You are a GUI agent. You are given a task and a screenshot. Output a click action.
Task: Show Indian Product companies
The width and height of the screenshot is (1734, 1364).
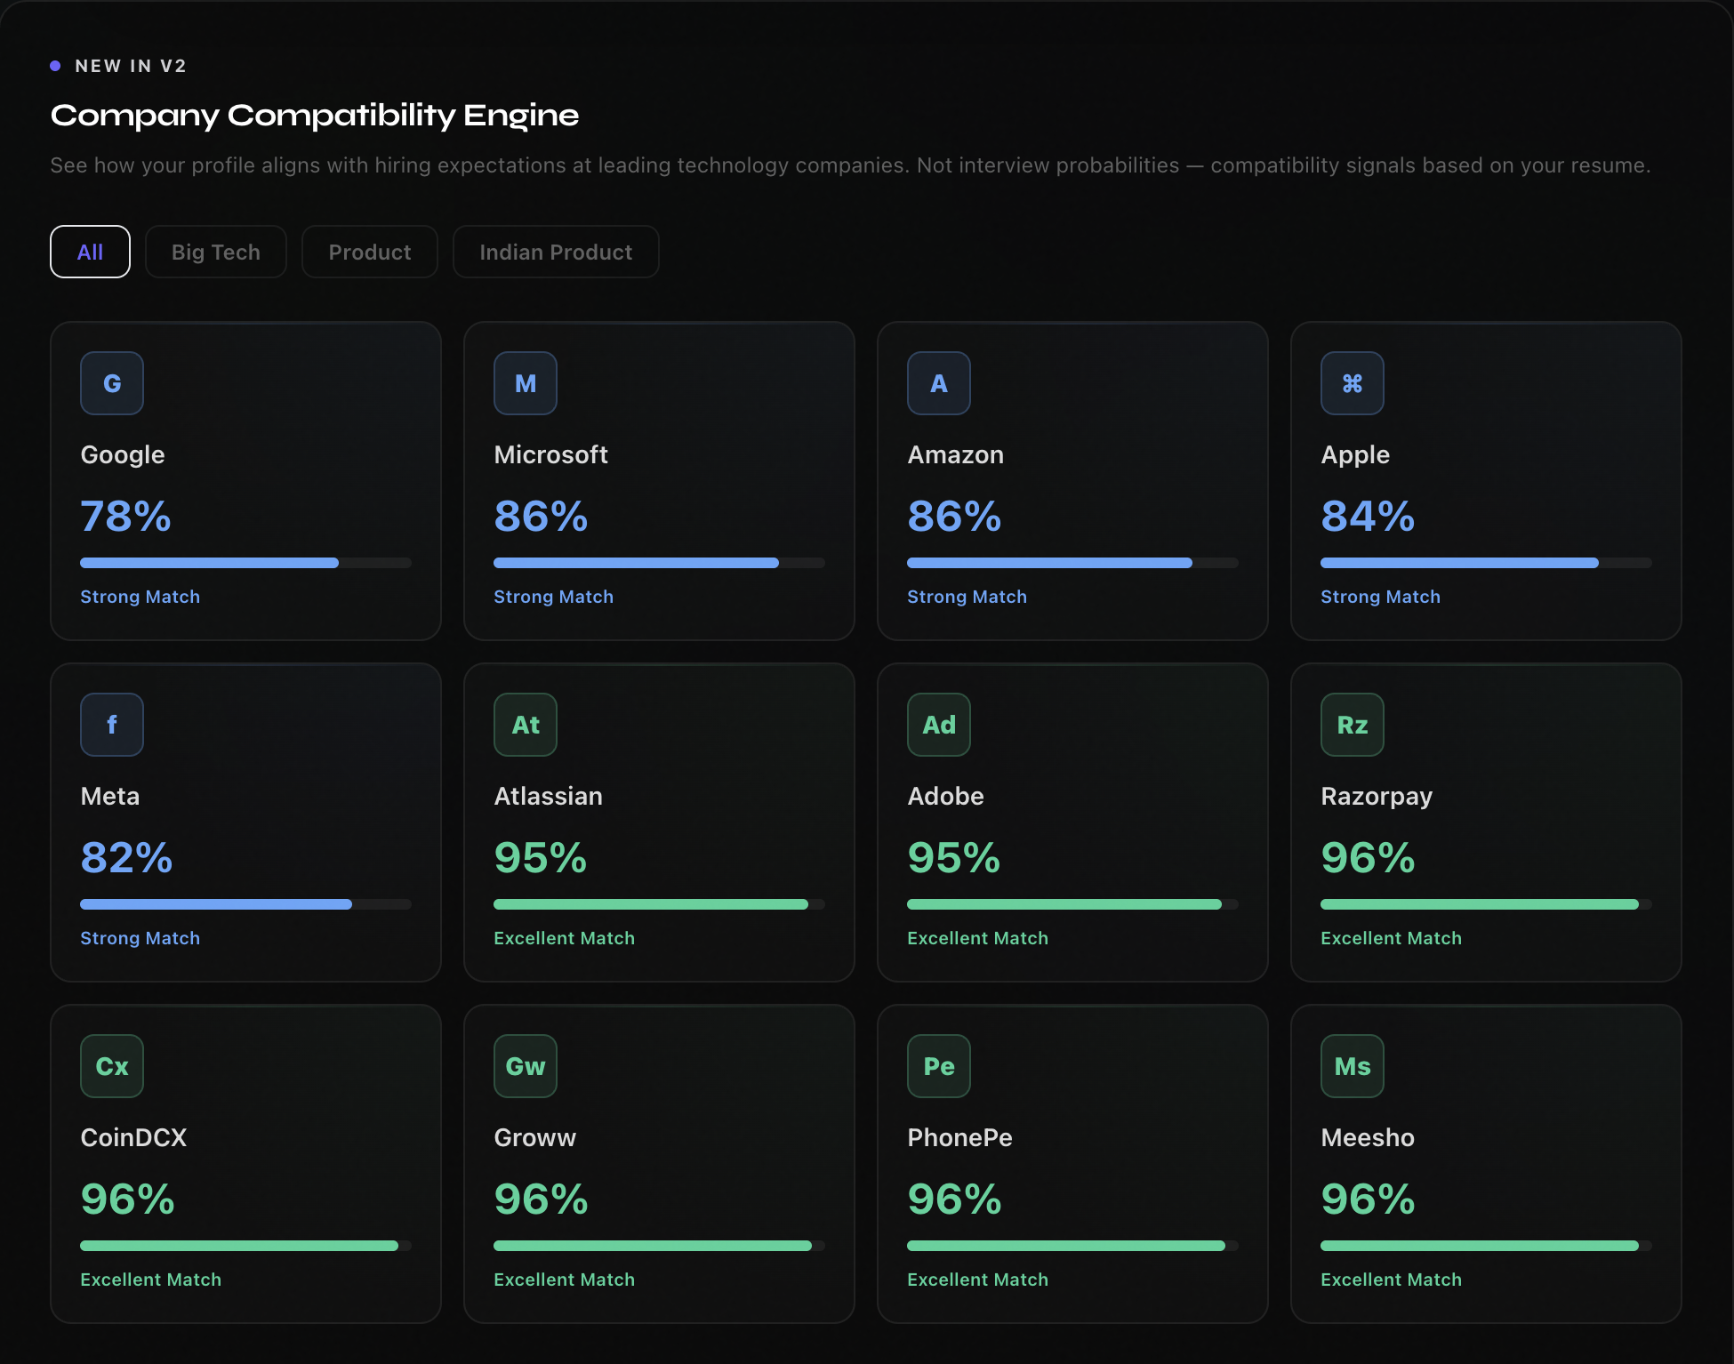pos(556,252)
